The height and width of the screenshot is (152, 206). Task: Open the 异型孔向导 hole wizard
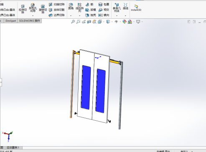33,8
